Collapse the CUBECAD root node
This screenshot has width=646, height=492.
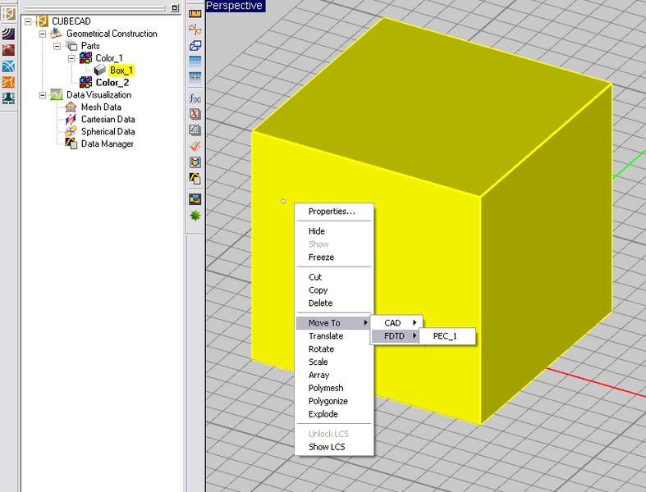click(x=29, y=21)
